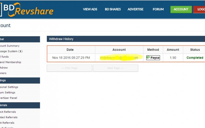
Task: Select Add funds in the sidebar
Action: tap(4, 57)
